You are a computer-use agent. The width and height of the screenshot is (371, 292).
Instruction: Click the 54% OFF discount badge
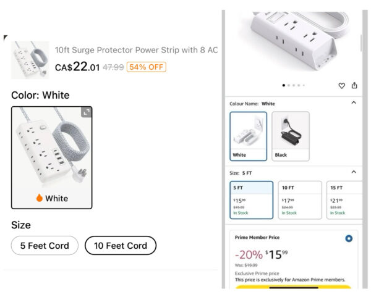click(146, 67)
